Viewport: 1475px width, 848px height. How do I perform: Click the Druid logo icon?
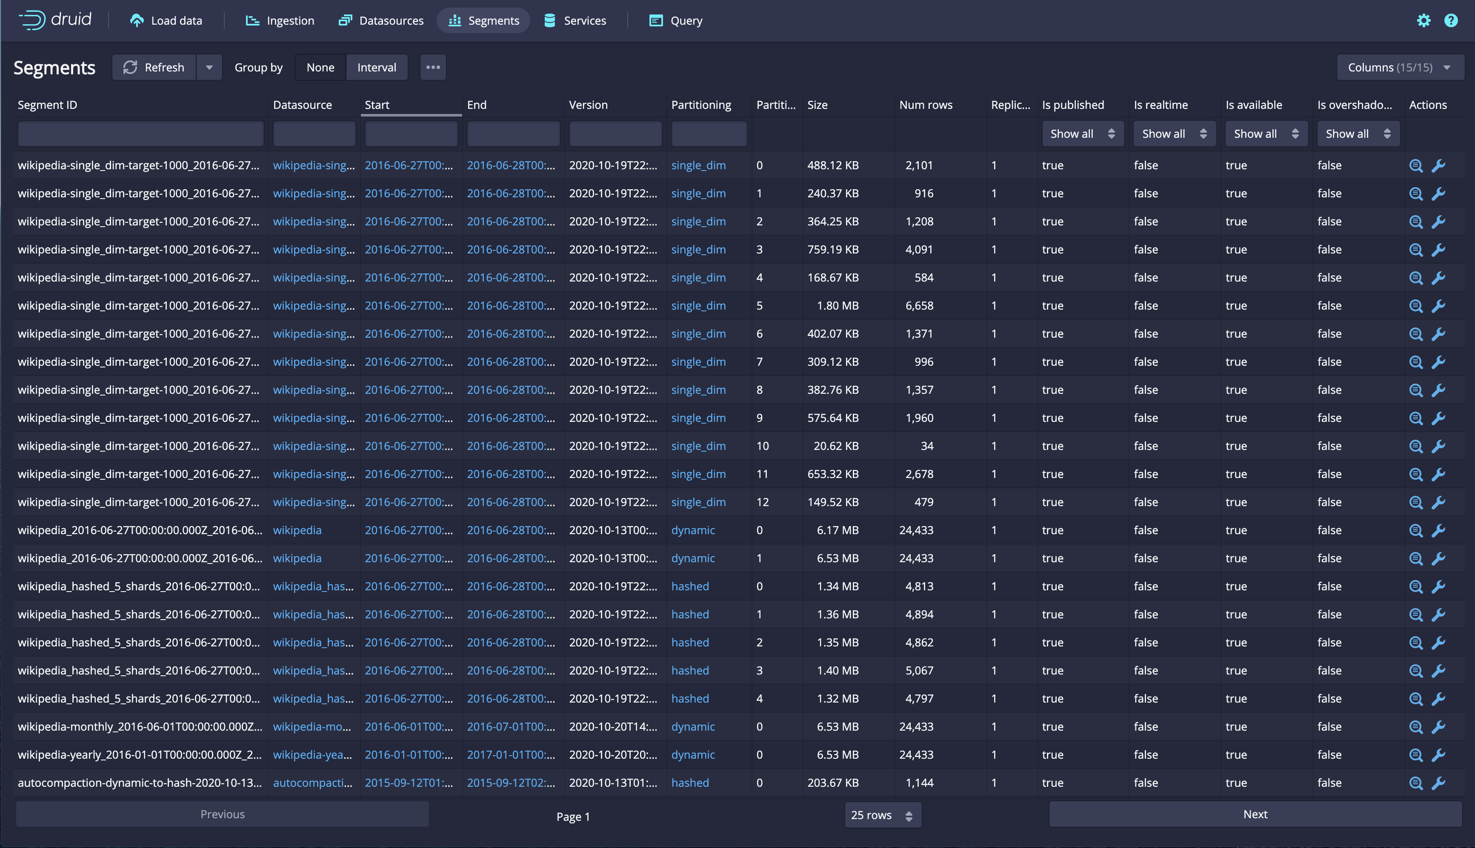point(32,20)
